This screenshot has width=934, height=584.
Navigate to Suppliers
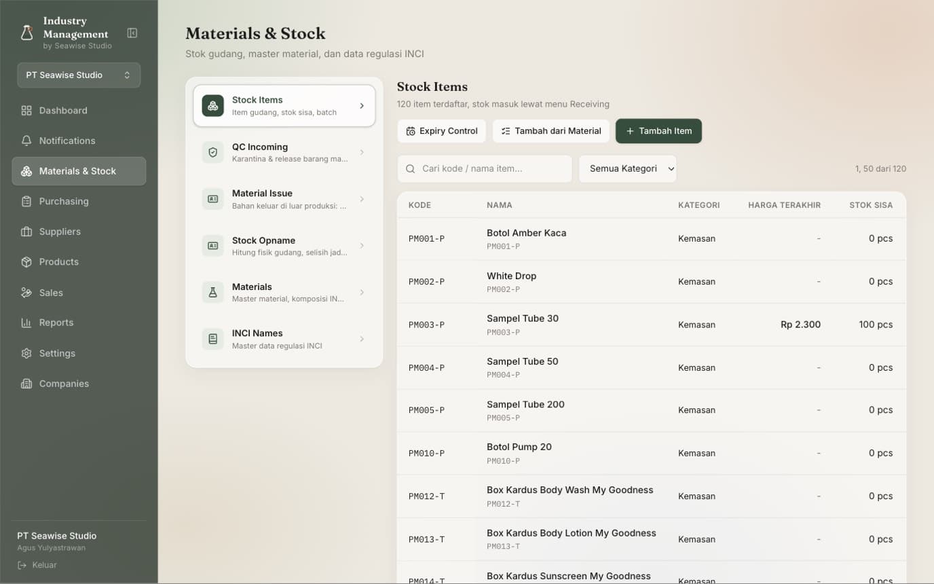(x=79, y=232)
